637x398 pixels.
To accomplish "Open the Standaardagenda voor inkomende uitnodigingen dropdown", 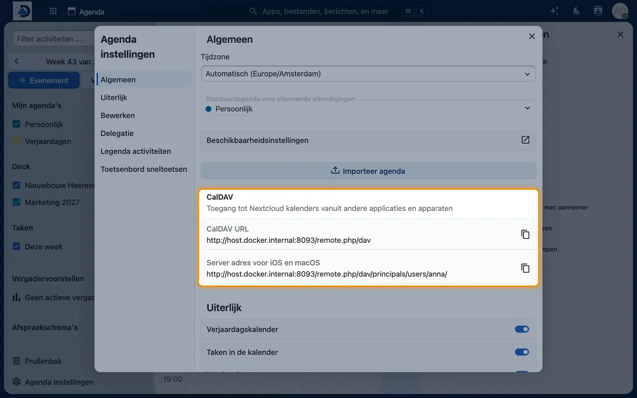I will [368, 108].
